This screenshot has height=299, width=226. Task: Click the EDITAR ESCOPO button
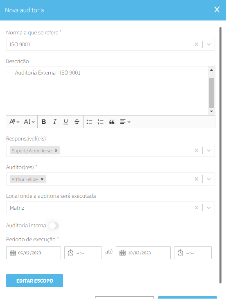point(34,281)
